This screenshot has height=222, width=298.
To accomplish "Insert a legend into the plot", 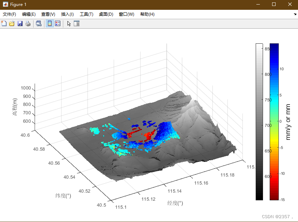I will (x=57, y=23).
